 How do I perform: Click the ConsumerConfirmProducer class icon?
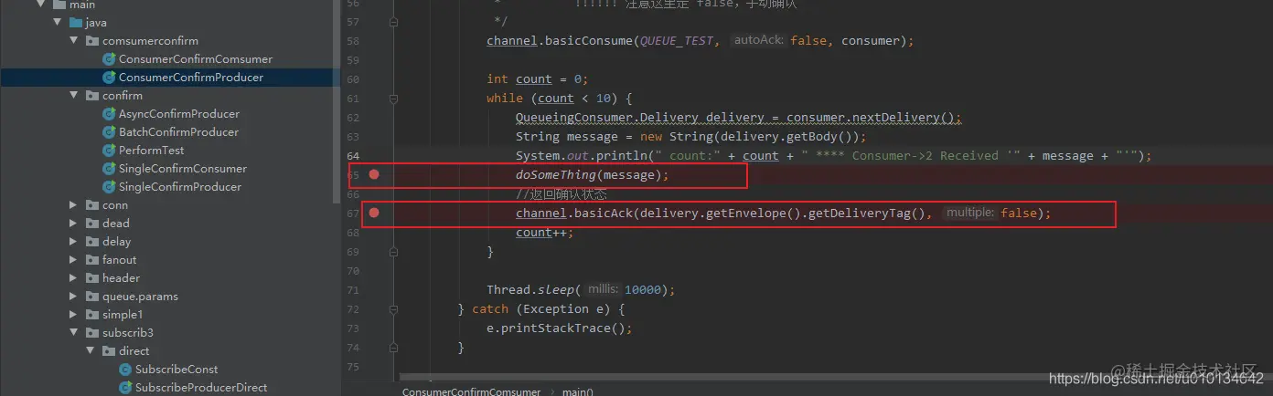pos(109,78)
